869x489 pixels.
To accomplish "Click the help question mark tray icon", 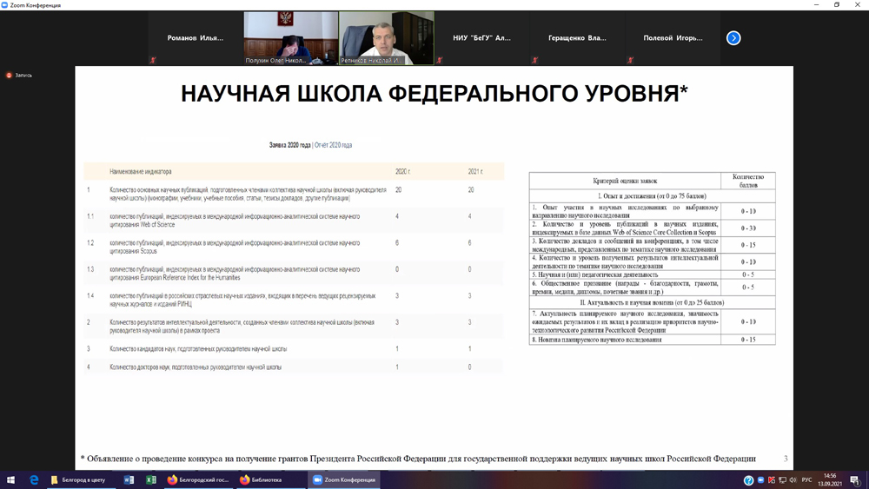I will (748, 479).
